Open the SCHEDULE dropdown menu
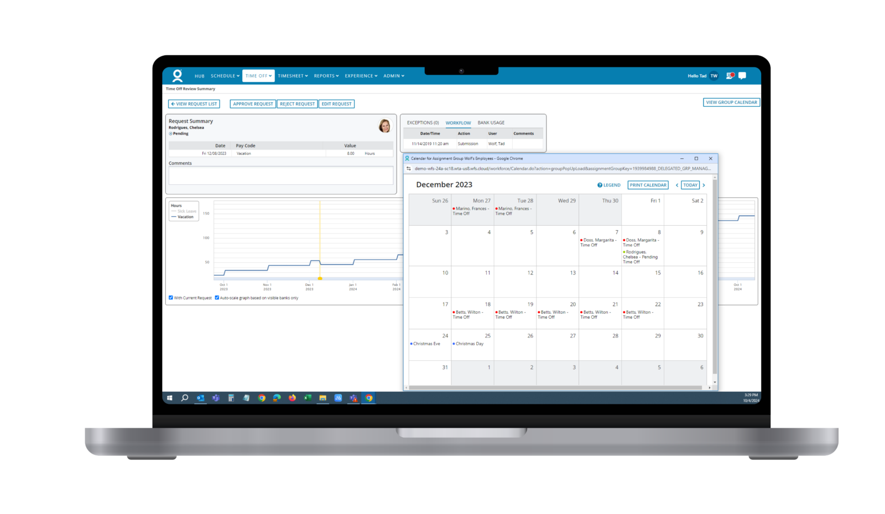This screenshot has width=885, height=514. pos(225,76)
